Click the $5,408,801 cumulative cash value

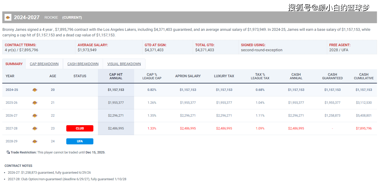364,116
